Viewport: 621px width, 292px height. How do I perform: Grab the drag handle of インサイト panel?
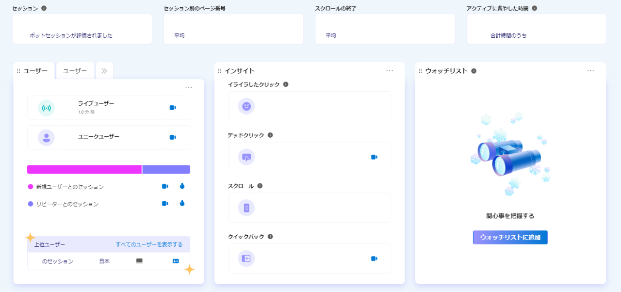219,71
